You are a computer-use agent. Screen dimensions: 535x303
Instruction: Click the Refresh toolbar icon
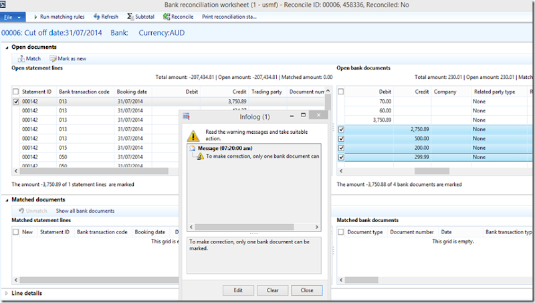click(97, 17)
